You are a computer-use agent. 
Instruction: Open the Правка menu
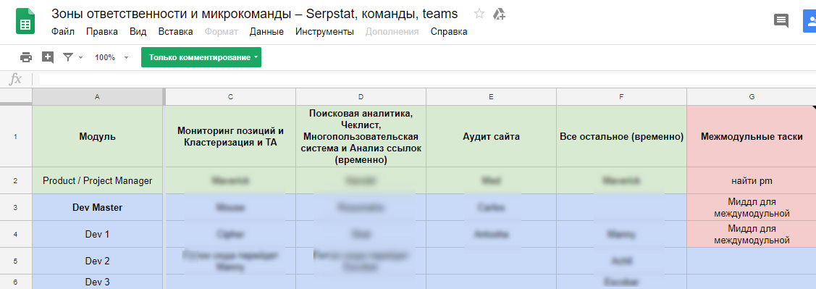pos(102,31)
